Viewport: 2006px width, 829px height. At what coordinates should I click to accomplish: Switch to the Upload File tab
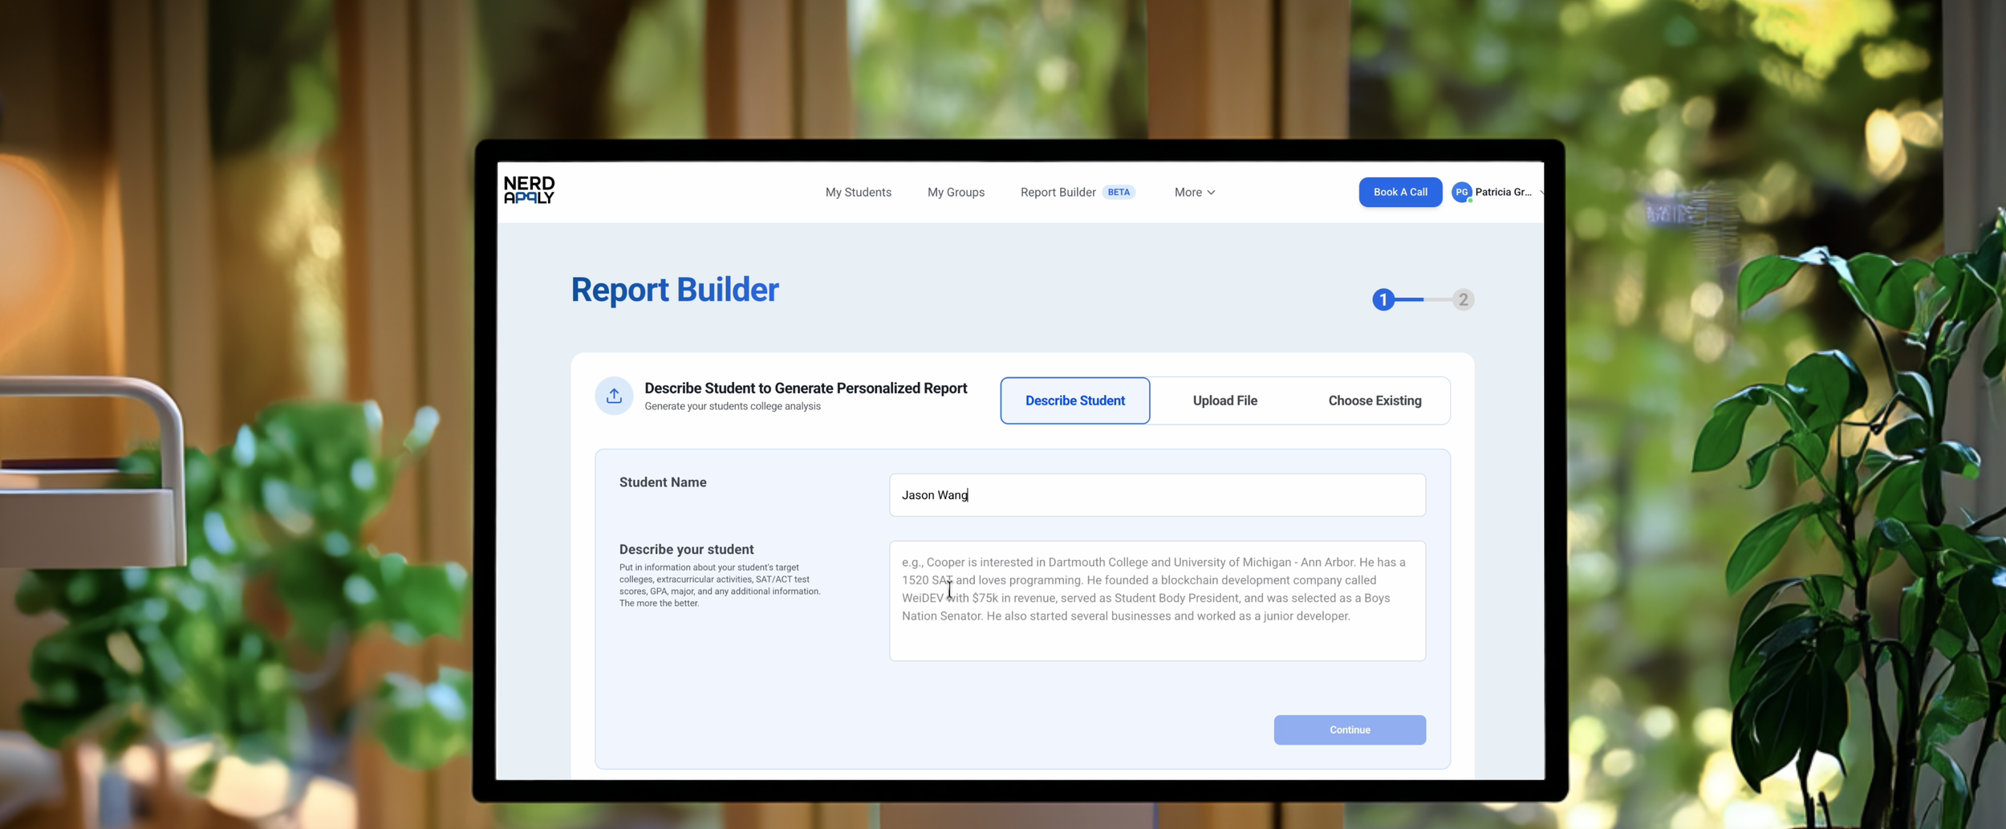tap(1224, 400)
